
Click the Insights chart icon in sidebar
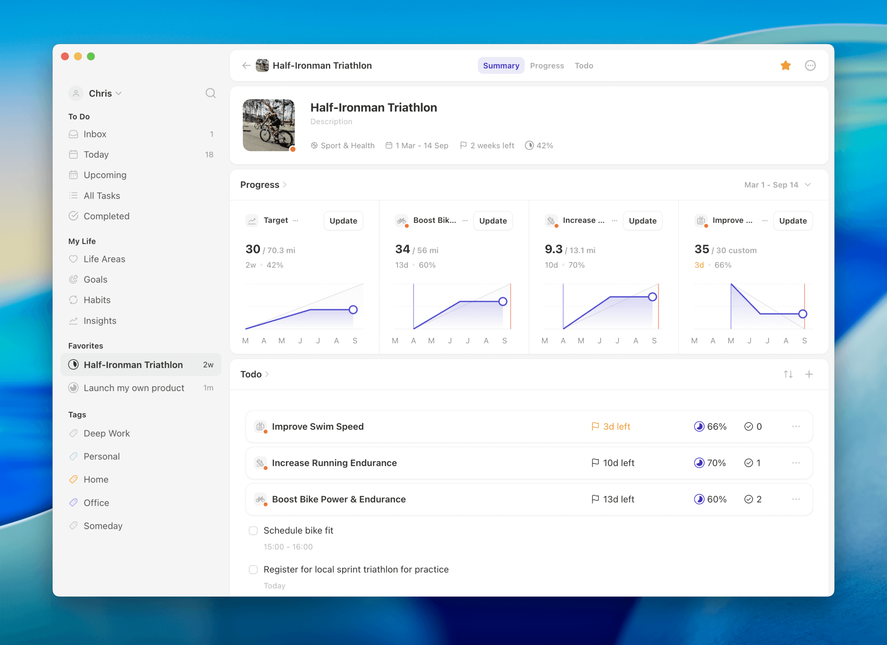[x=73, y=320]
